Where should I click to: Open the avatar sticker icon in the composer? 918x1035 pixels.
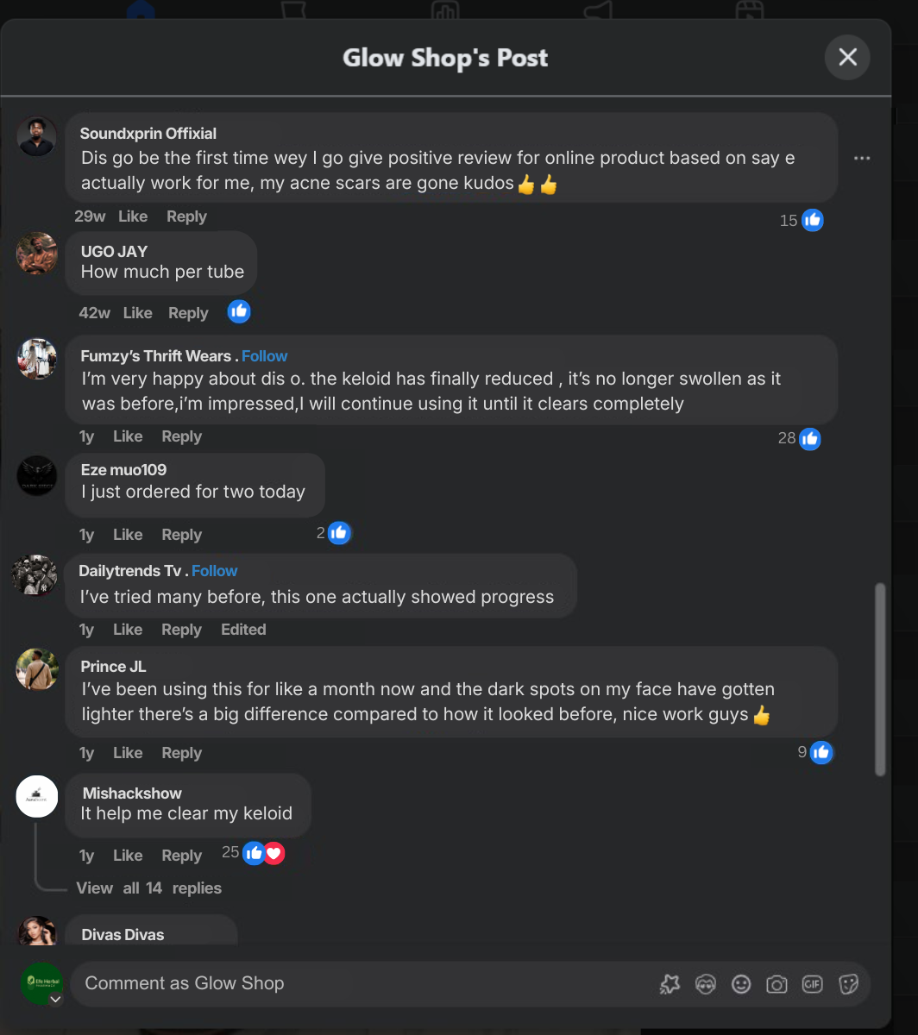coord(706,984)
